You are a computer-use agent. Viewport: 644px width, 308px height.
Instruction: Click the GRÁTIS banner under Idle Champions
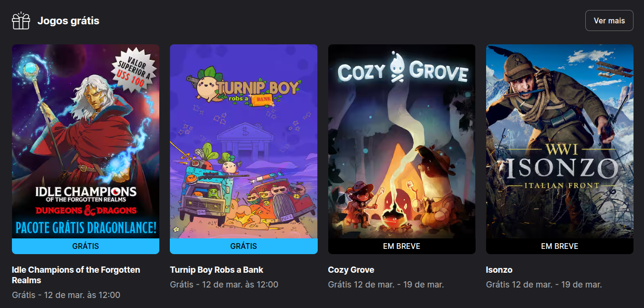coord(85,246)
